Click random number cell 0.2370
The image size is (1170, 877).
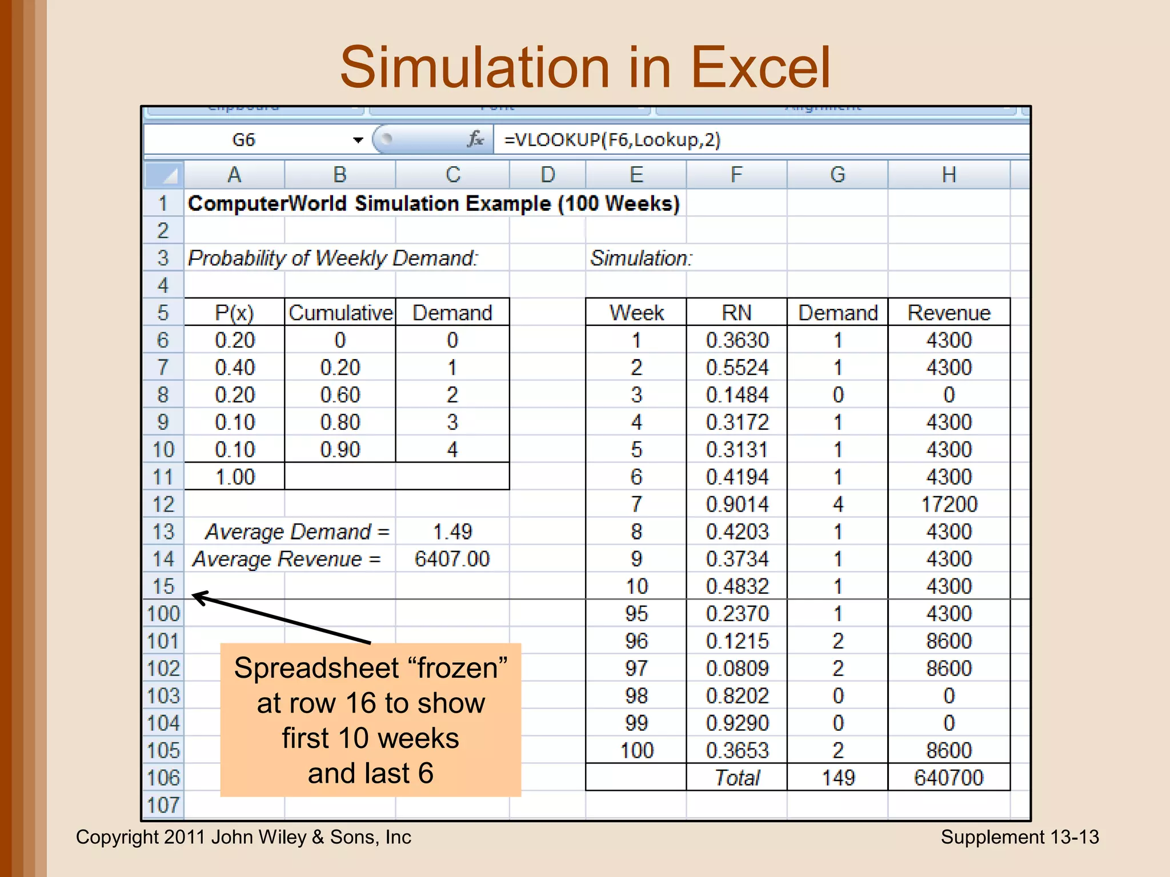[x=737, y=614]
